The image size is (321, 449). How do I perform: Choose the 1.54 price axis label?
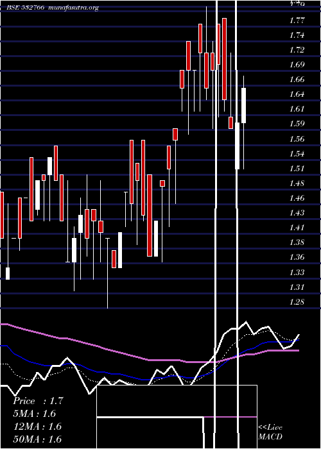[297, 154]
